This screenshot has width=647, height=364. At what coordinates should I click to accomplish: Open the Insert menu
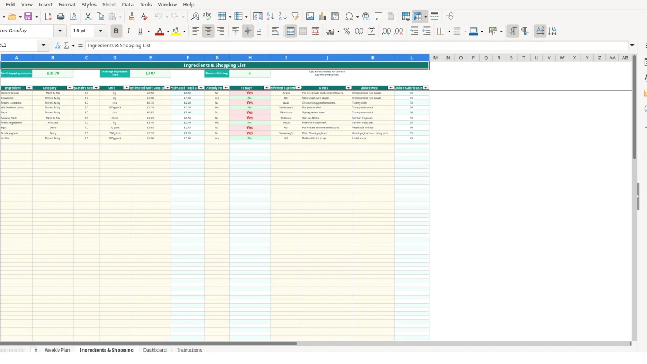(x=46, y=4)
